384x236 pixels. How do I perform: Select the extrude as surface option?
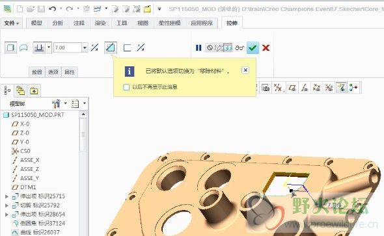23,47
